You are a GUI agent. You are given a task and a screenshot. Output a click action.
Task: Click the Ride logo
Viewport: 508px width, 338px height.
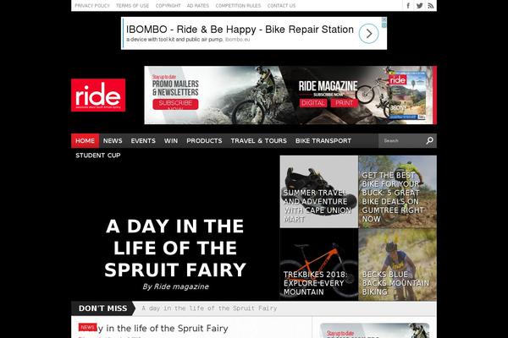point(98,95)
